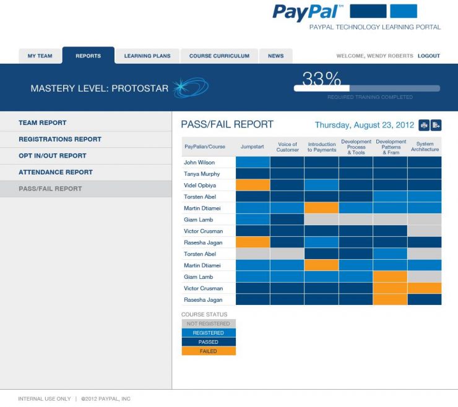Open the My Team tab

40,56
